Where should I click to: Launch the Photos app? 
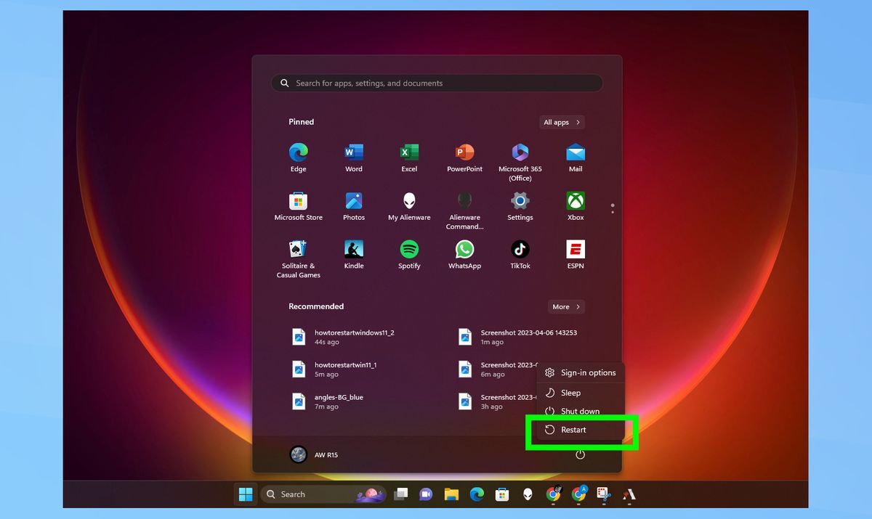click(x=353, y=203)
